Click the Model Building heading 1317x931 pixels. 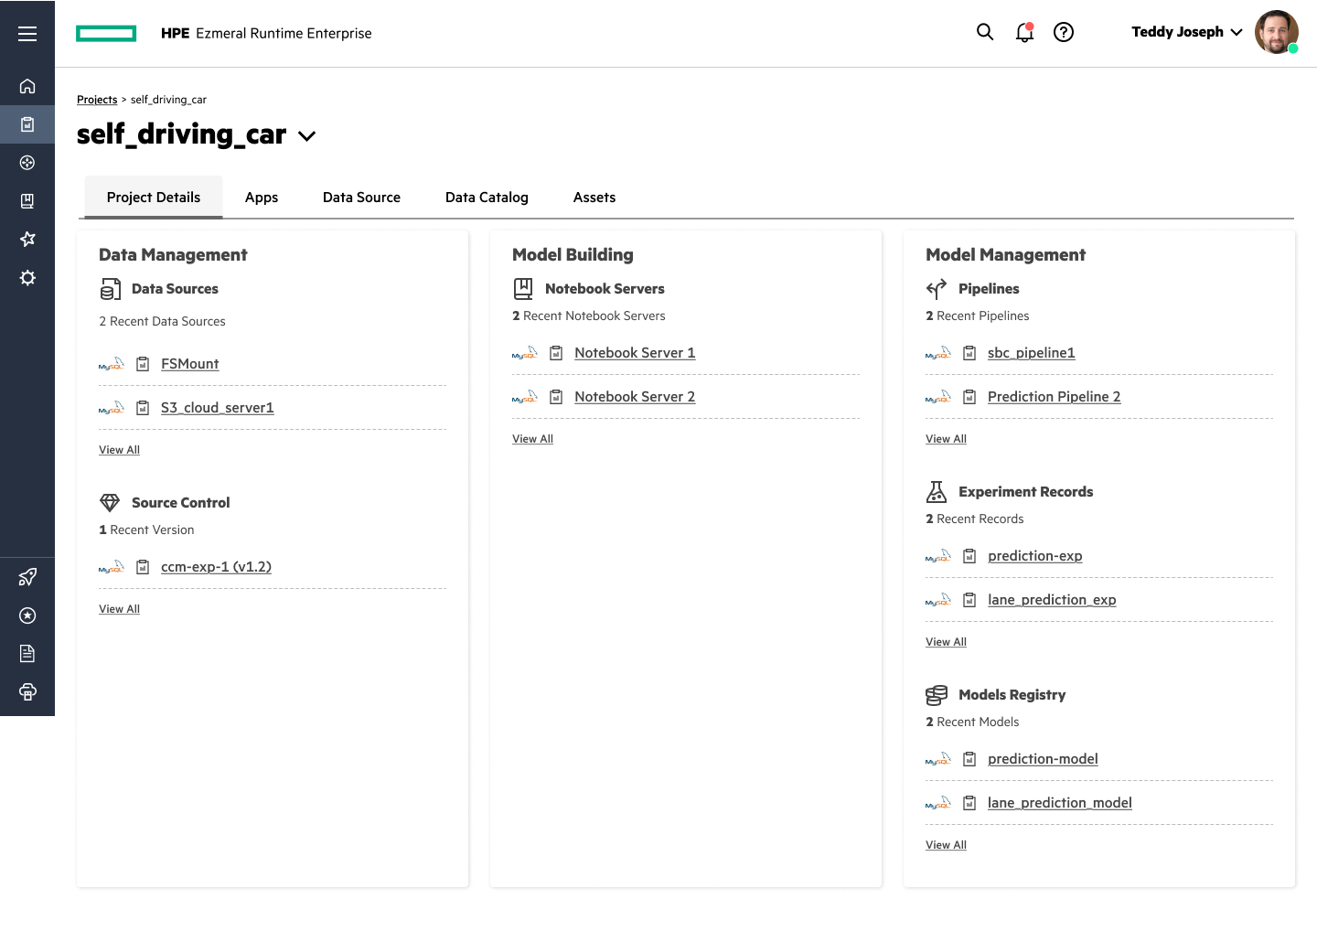(x=573, y=255)
